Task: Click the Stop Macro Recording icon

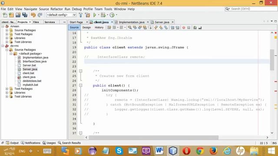Action: tap(189, 28)
